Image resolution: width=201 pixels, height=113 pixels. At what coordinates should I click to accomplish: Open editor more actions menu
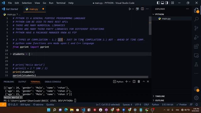pos(147,9)
